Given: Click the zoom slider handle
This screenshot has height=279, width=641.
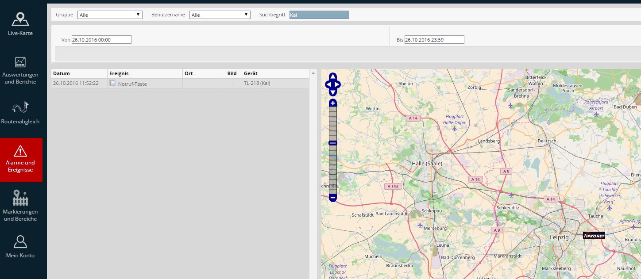Looking at the screenshot, I should click(333, 143).
